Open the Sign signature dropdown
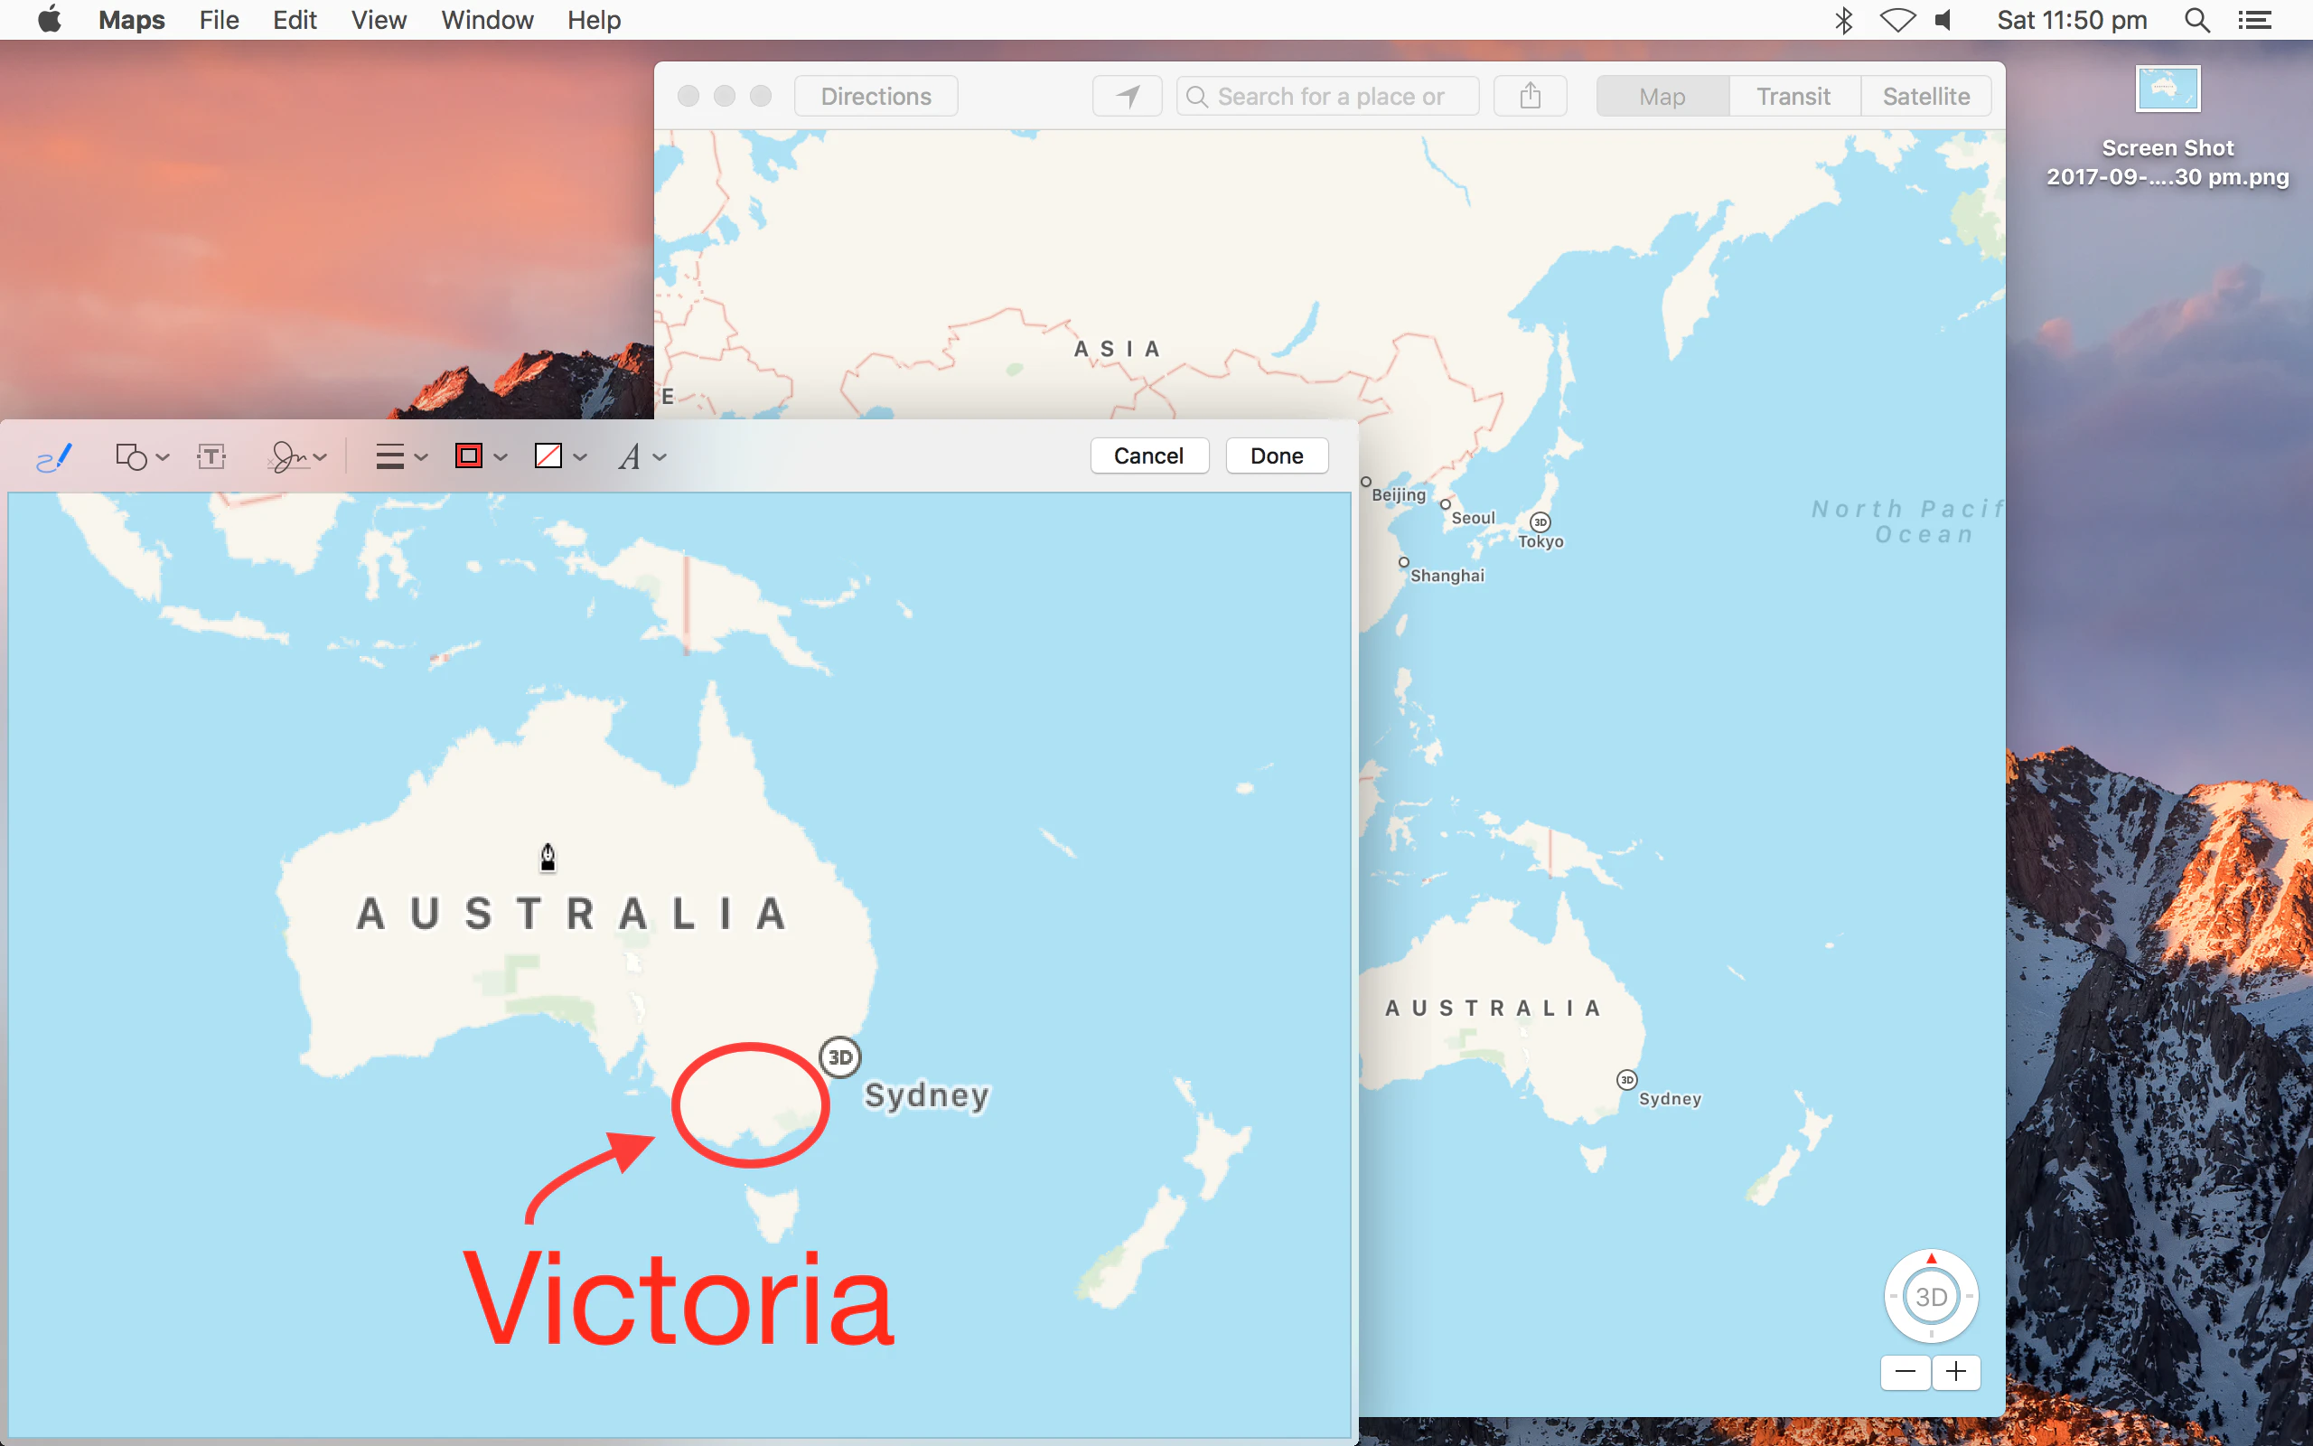The image size is (2313, 1446). click(x=297, y=457)
